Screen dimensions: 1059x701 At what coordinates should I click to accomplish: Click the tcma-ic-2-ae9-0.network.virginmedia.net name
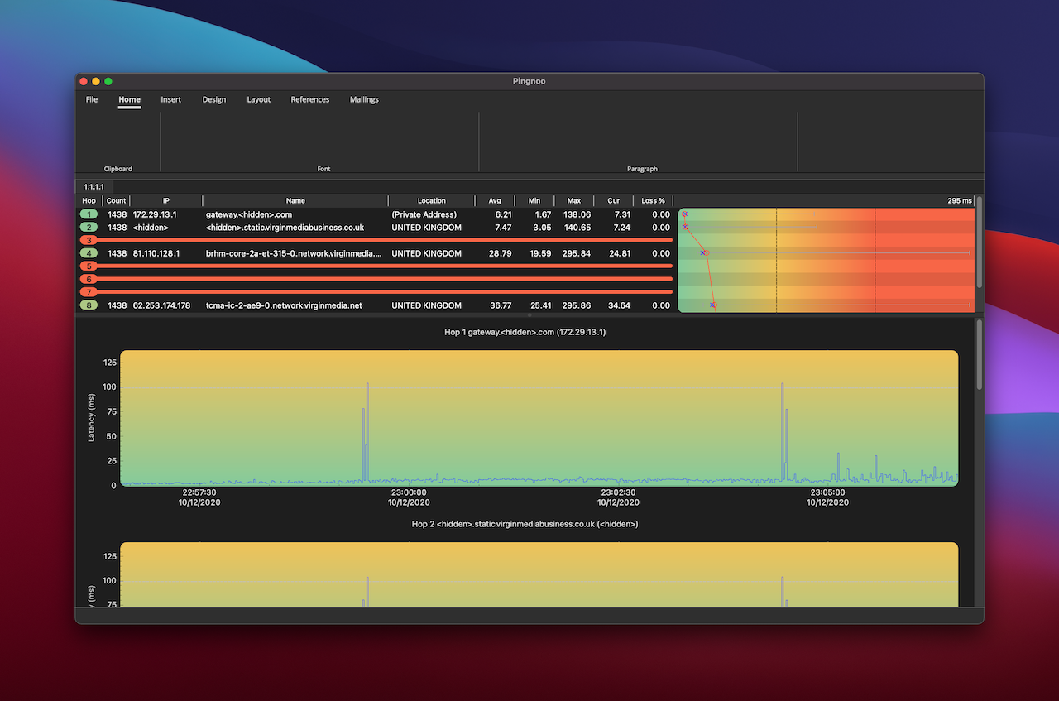click(284, 305)
